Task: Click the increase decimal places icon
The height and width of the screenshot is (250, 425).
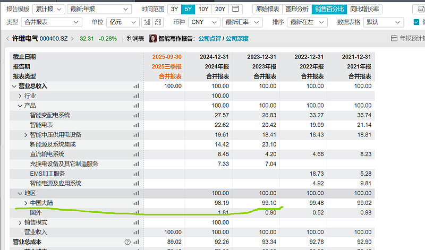Action: click(147, 22)
